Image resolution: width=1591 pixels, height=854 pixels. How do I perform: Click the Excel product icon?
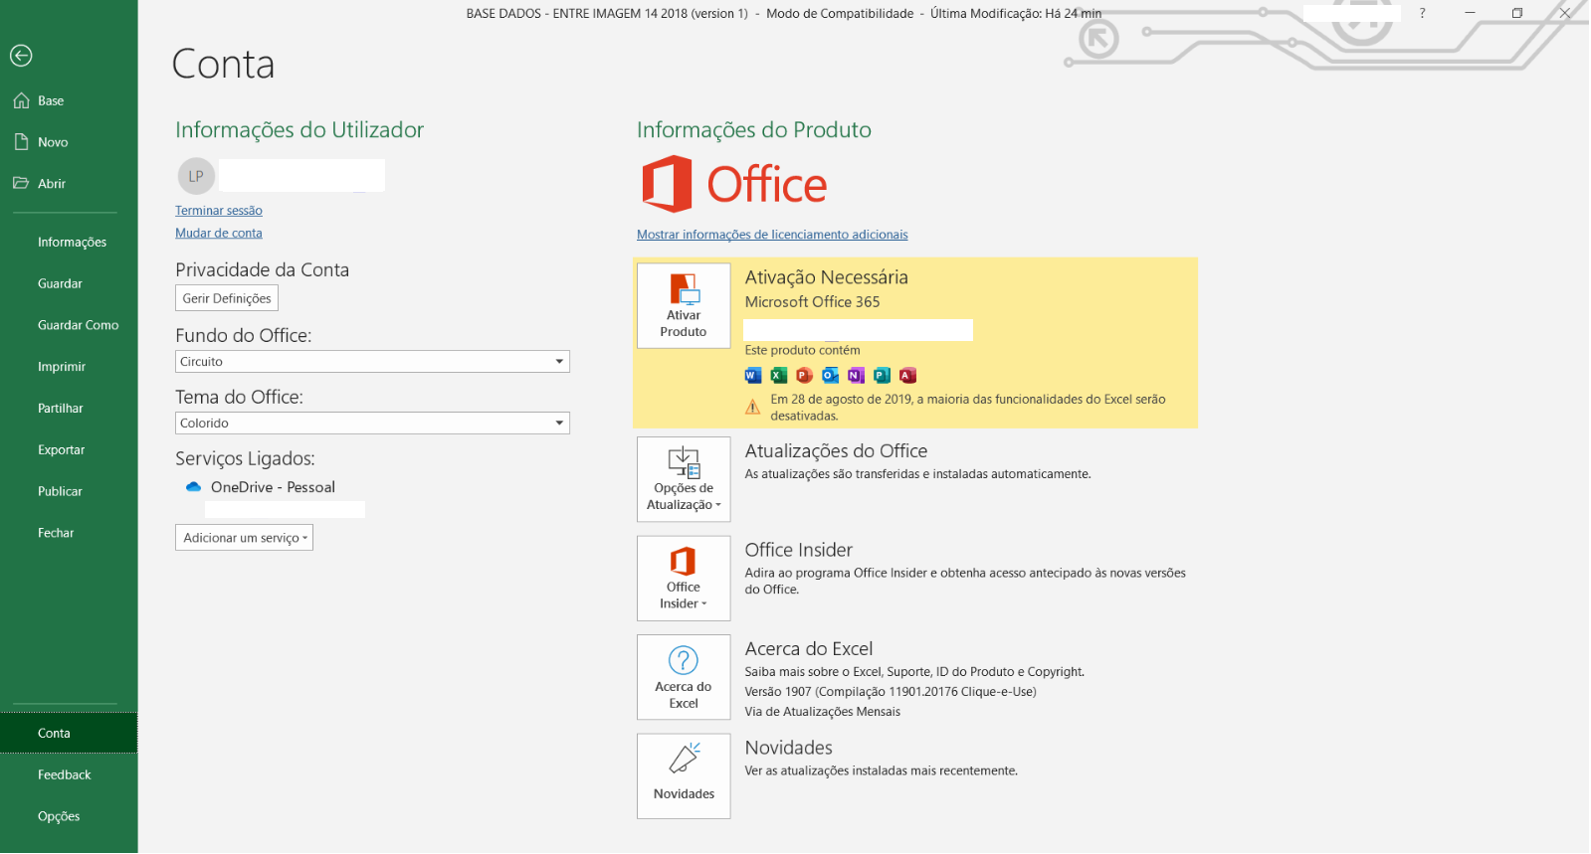pyautogui.click(x=779, y=375)
